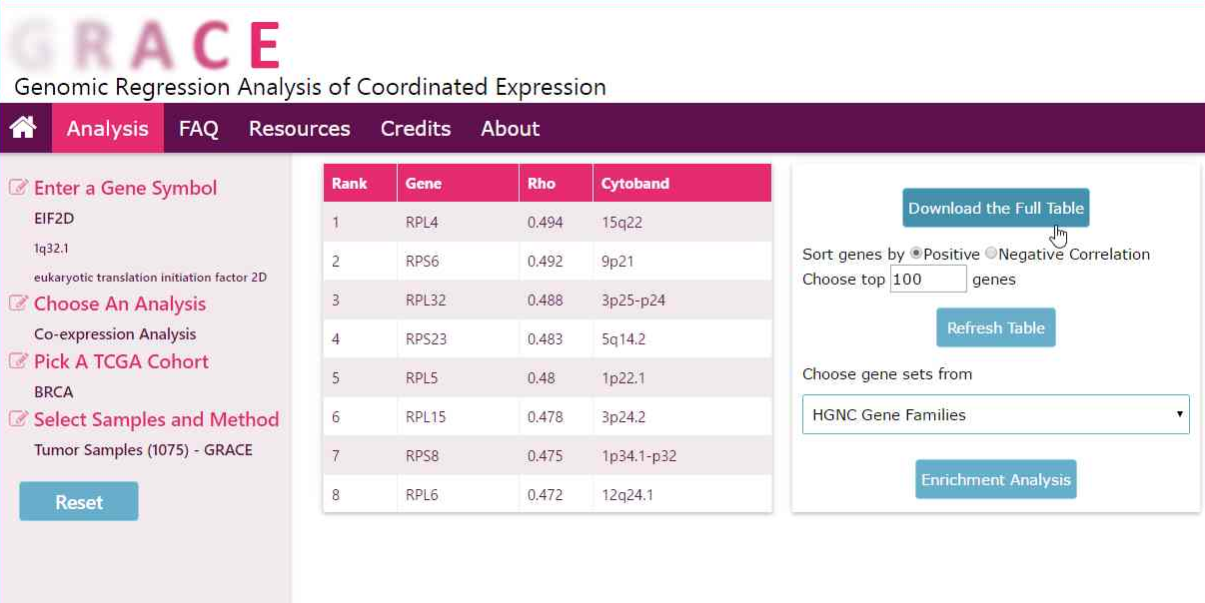Select the Negative Correlation radio button
The height and width of the screenshot is (603, 1205).
tap(990, 254)
